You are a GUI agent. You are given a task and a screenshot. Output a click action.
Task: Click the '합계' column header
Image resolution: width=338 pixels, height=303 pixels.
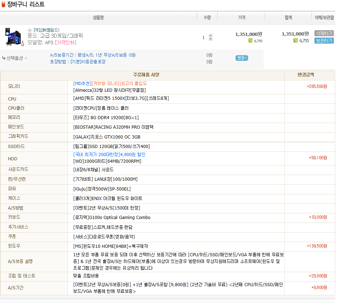click(288, 18)
